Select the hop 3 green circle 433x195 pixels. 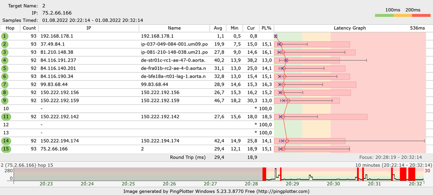(x=5, y=52)
